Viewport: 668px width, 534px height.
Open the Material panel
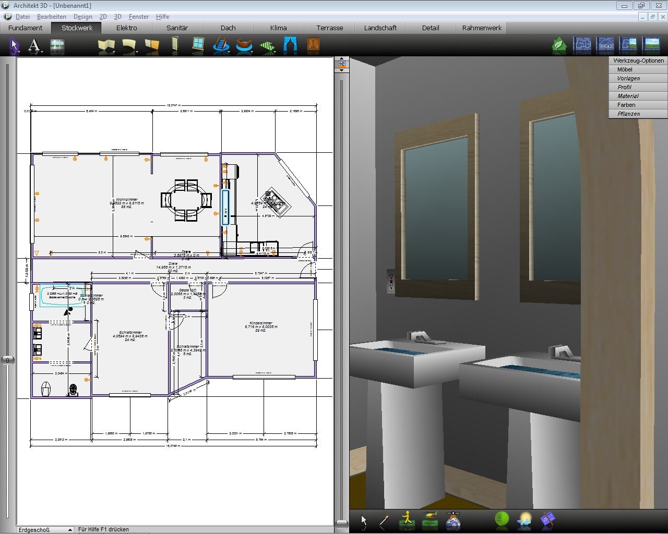638,96
